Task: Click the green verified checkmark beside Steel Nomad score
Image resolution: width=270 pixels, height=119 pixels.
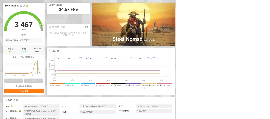Action: click(27, 6)
